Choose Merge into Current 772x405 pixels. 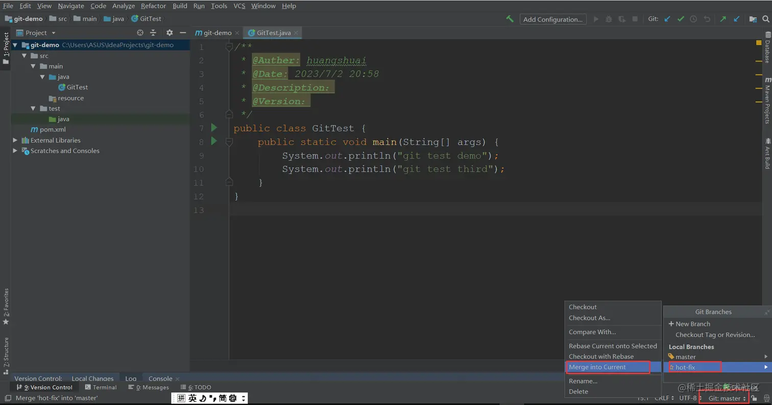[613, 367]
